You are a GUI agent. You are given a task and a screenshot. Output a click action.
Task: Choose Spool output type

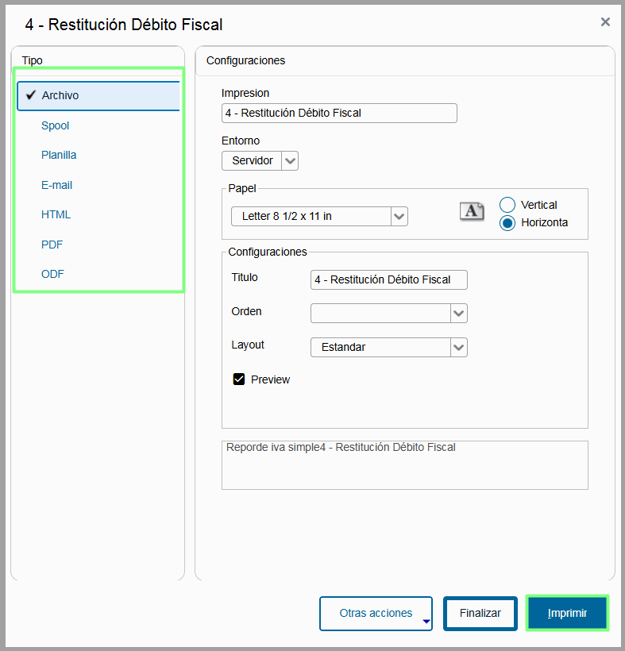pos(56,125)
